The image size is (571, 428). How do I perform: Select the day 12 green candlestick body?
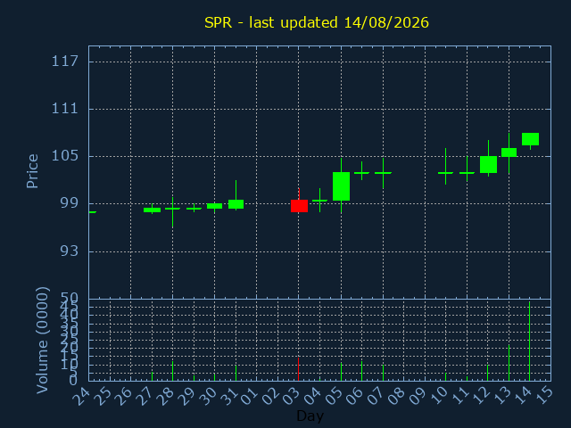[488, 164]
